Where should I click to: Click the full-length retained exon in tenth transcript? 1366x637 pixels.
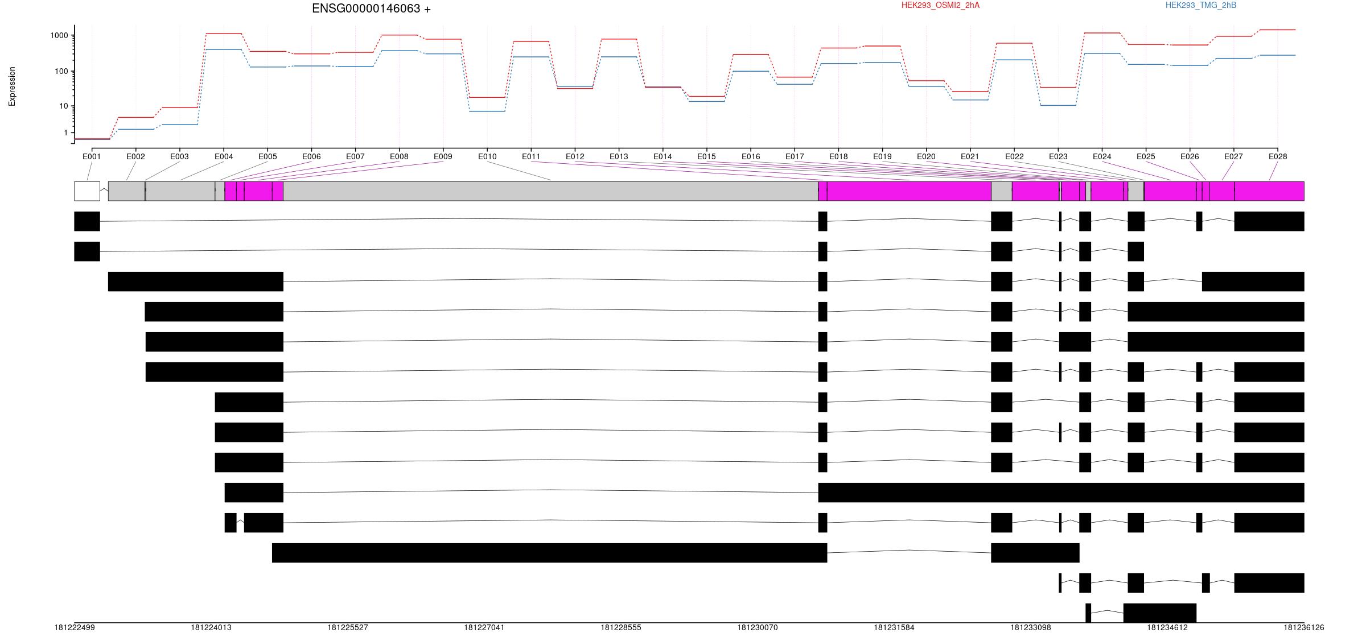[1061, 493]
